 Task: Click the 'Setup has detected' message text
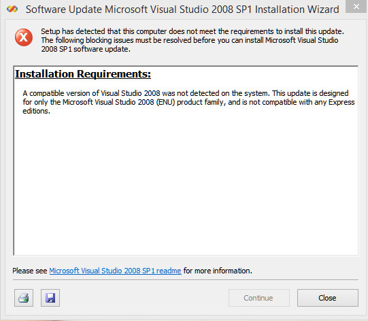point(193,40)
